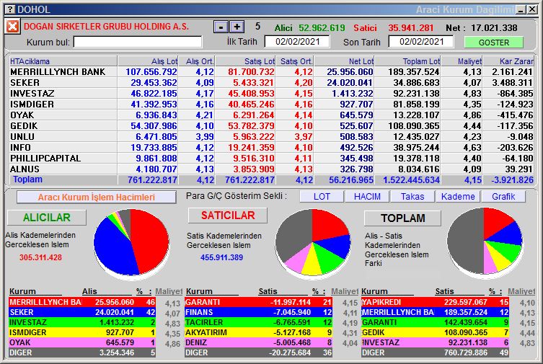Select the MERRILLLYNCH BANK row in the top table
Viewport: 543px width, 364px height.
point(271,71)
